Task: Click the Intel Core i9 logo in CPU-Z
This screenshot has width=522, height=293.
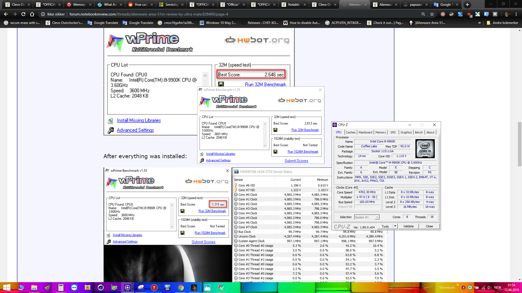Action: click(x=425, y=149)
